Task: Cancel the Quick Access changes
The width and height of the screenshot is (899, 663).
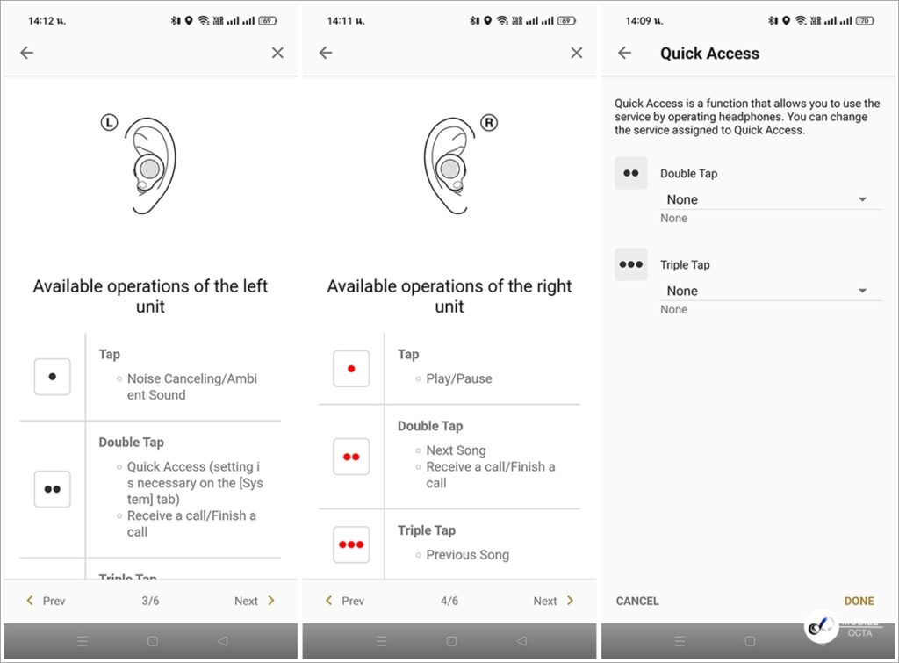Action: tap(637, 601)
